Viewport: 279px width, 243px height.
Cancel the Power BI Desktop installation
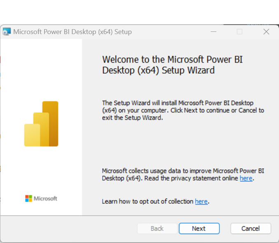point(251,229)
